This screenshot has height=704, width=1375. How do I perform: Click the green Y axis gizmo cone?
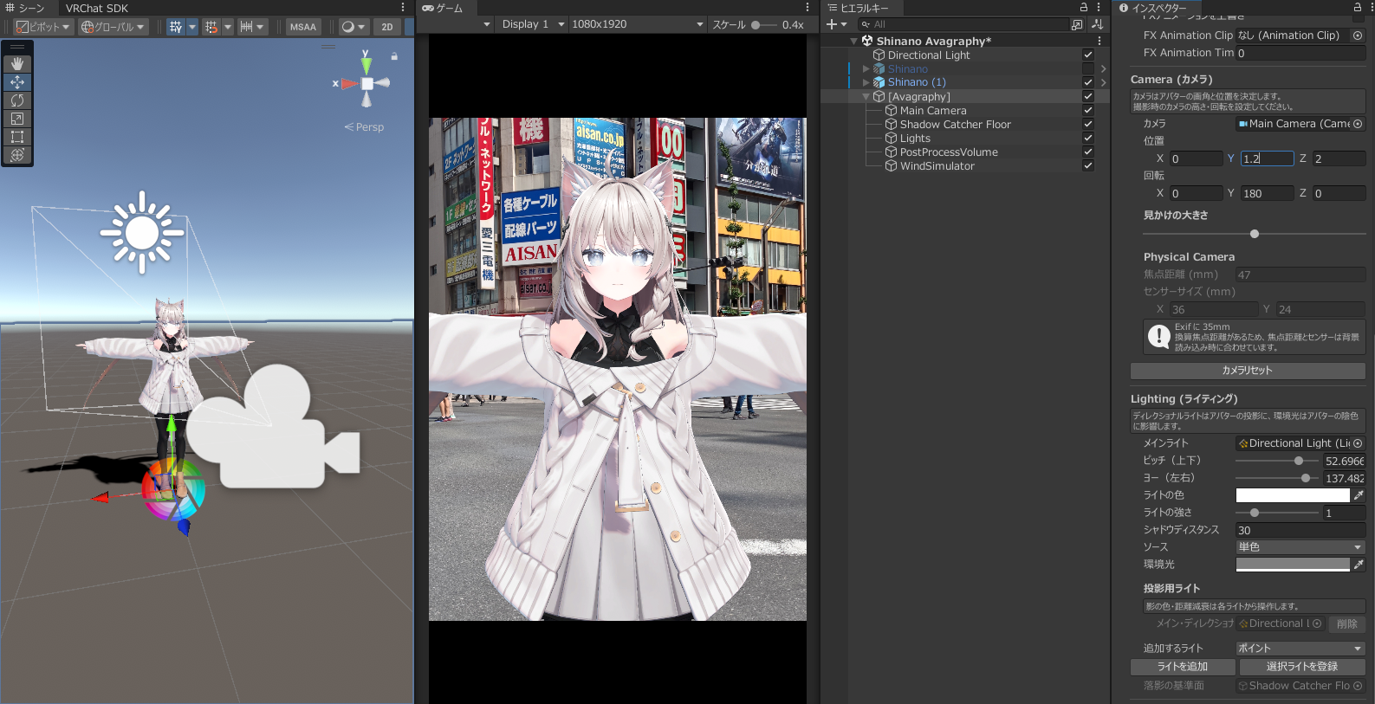[366, 64]
